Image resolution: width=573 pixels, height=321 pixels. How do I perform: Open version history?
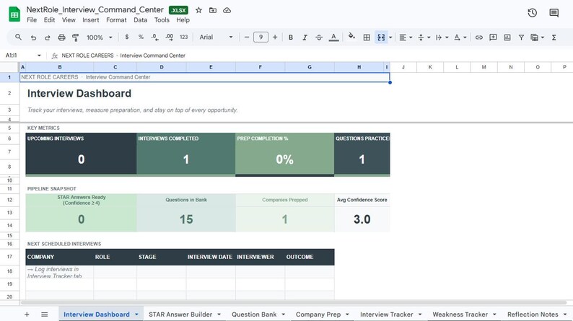tap(533, 13)
